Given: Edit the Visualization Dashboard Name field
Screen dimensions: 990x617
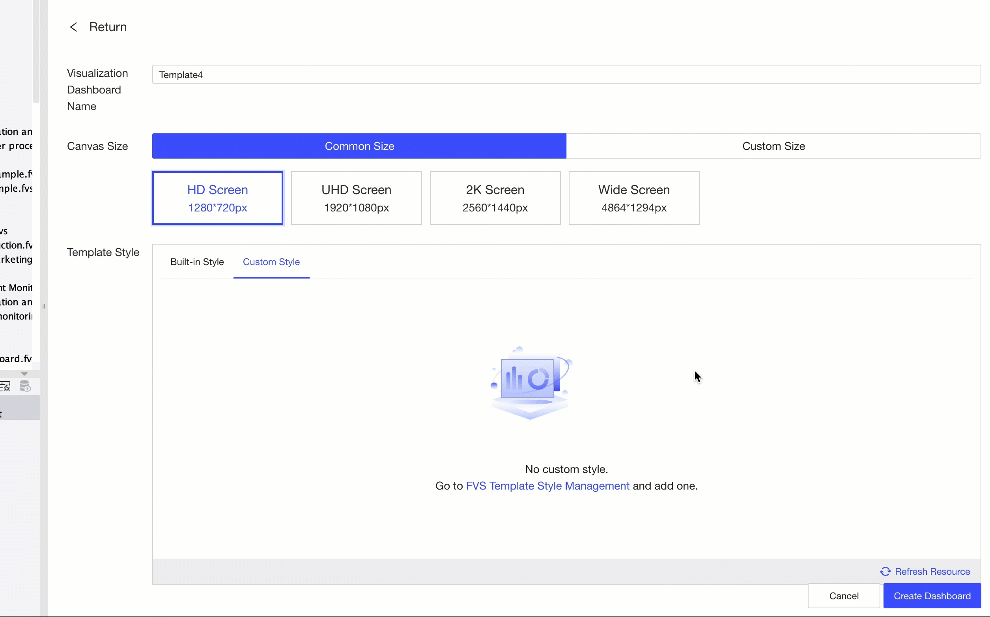Looking at the screenshot, I should tap(566, 74).
